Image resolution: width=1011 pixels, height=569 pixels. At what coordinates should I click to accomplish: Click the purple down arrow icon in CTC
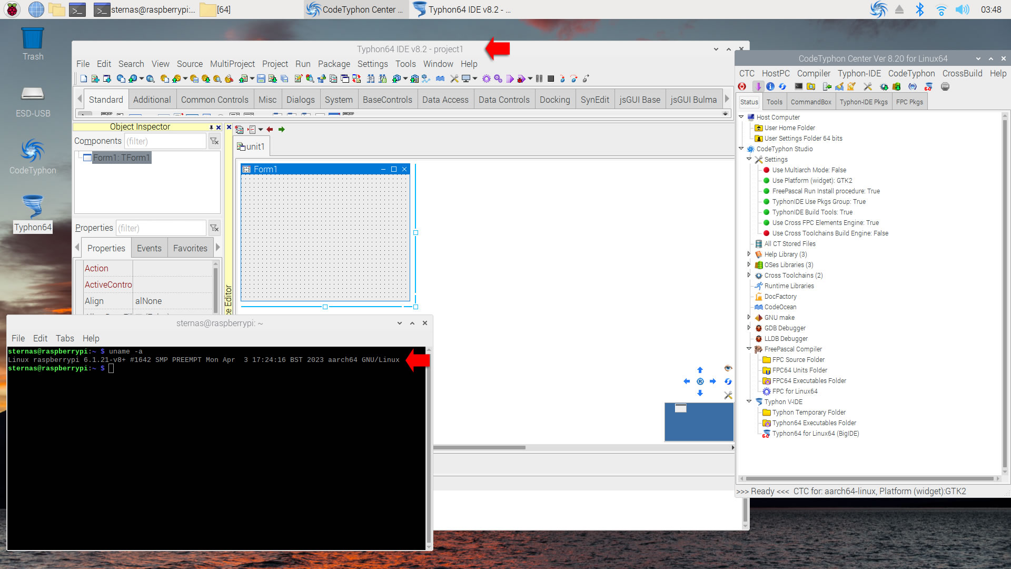(x=758, y=86)
